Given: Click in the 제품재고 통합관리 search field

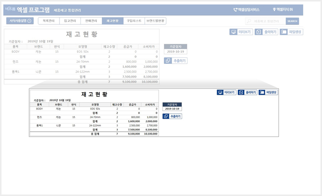Looking at the screenshot, I should pos(266,21).
